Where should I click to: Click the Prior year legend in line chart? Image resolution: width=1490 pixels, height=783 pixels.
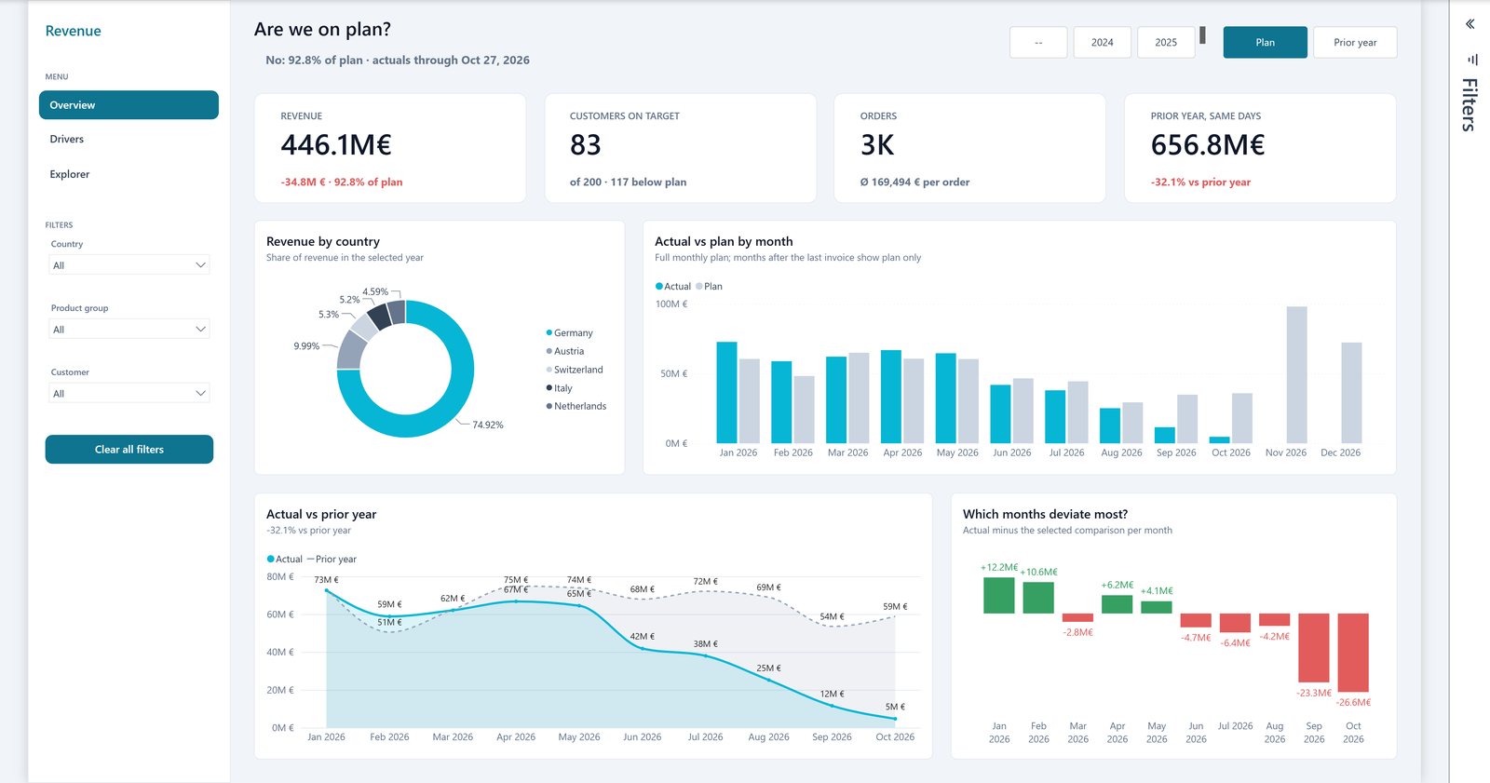coord(332,560)
